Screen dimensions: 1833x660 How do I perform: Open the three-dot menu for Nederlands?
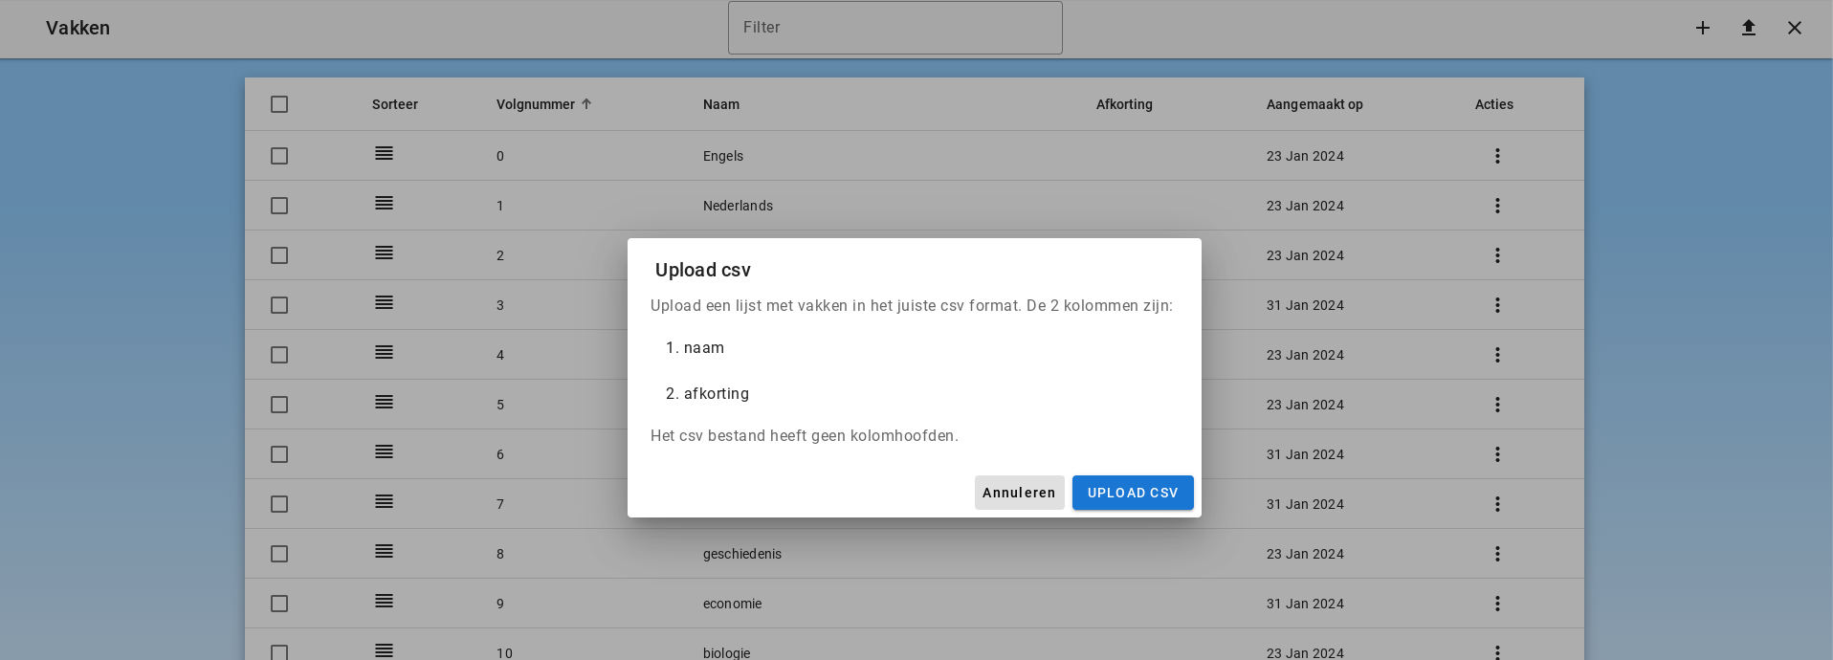1497,206
